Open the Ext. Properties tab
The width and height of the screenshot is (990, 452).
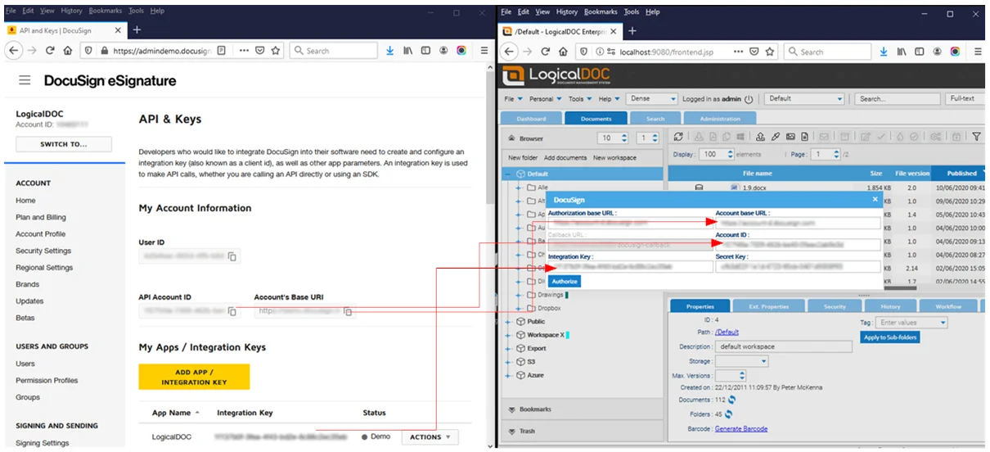[768, 306]
